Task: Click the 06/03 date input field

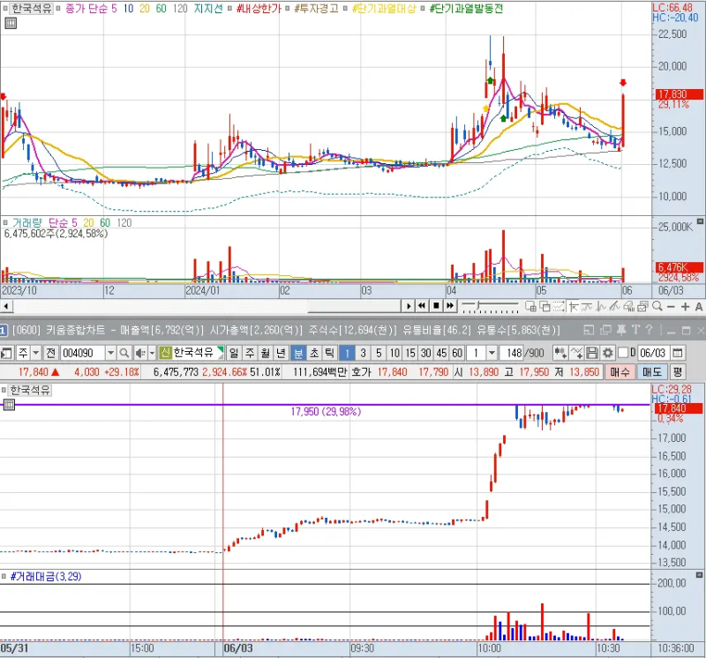Action: click(x=652, y=353)
